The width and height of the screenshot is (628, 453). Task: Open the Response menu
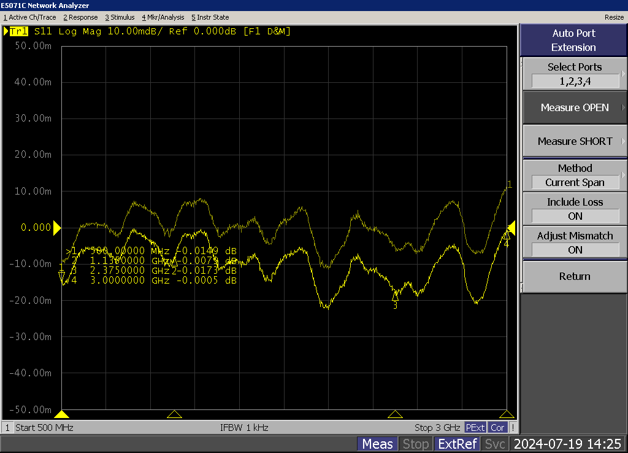[x=80, y=17]
